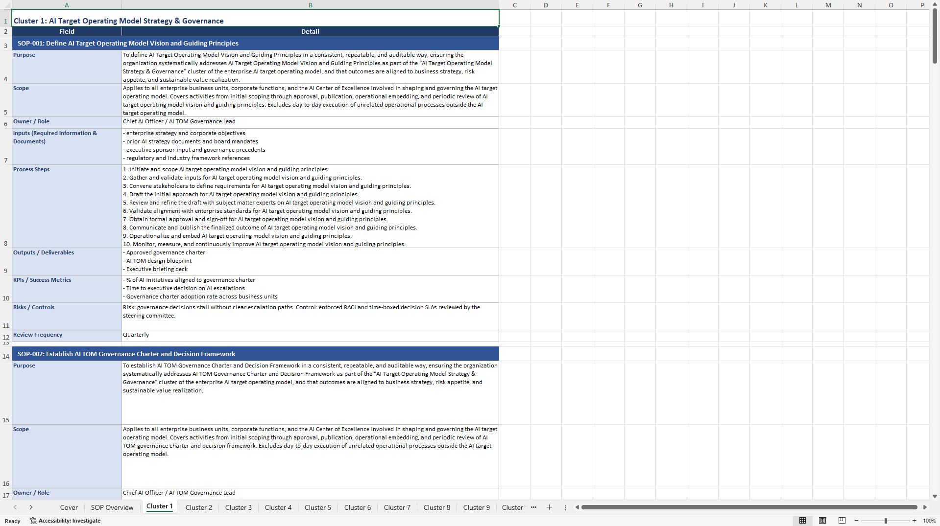Click the zoom out minus button
Image resolution: width=940 pixels, height=526 pixels.
857,521
